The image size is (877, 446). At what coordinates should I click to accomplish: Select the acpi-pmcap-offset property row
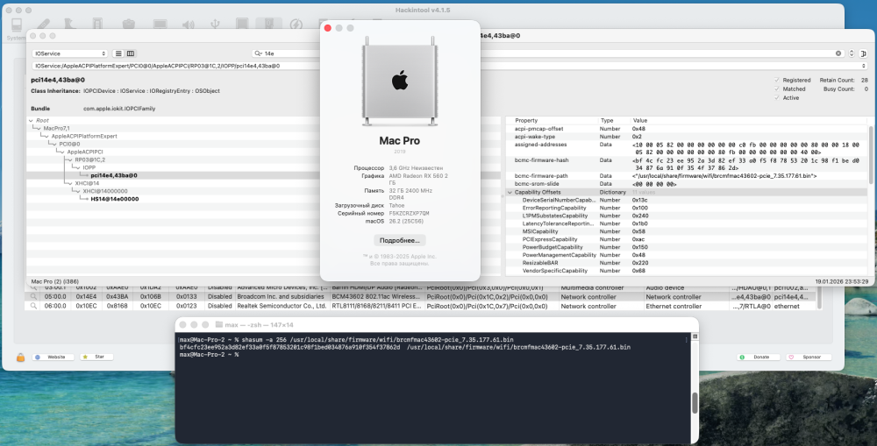coord(688,129)
